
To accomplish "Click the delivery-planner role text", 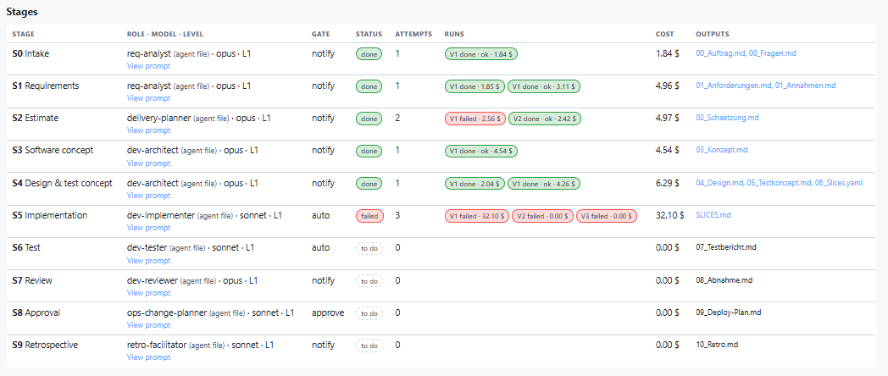I will tap(158, 118).
